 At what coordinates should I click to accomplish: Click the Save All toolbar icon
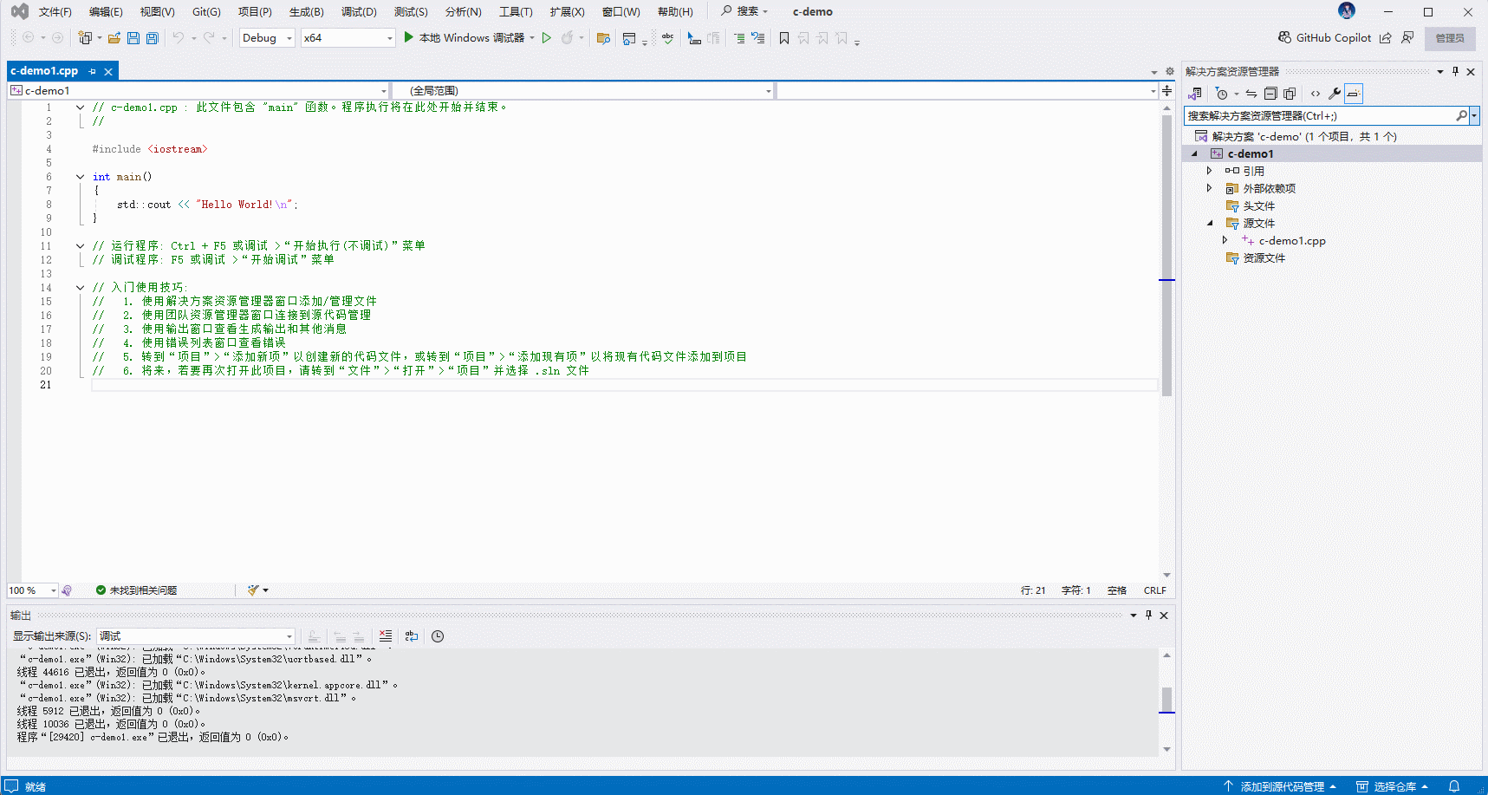pyautogui.click(x=153, y=38)
